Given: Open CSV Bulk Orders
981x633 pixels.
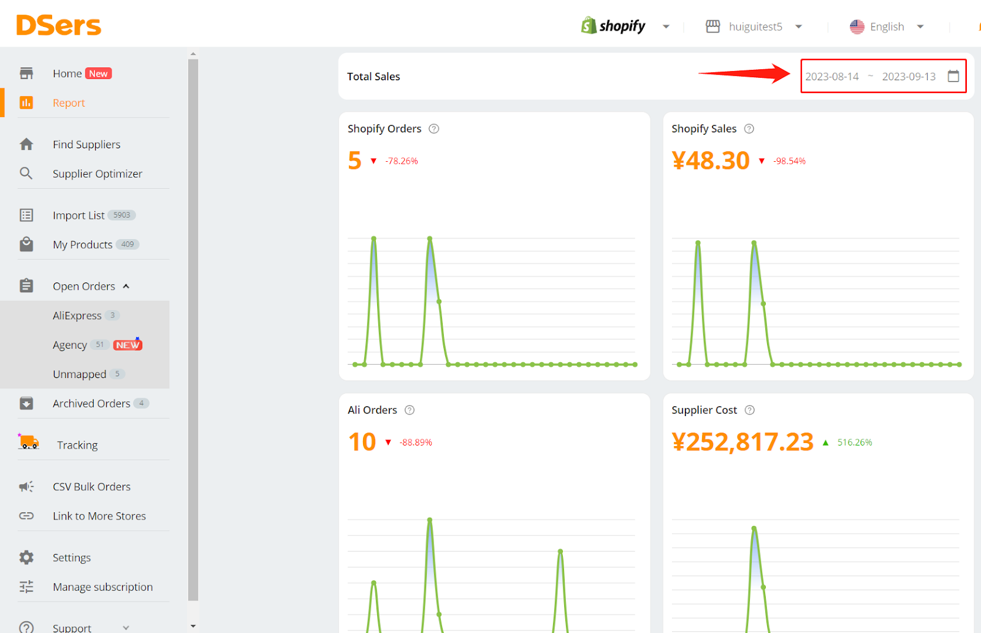Looking at the screenshot, I should pos(91,487).
